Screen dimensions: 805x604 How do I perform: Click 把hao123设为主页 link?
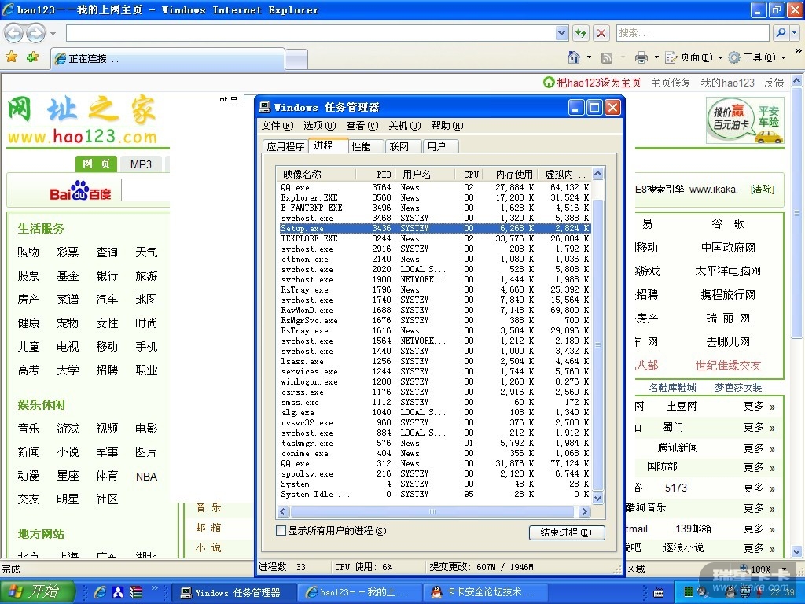(598, 83)
